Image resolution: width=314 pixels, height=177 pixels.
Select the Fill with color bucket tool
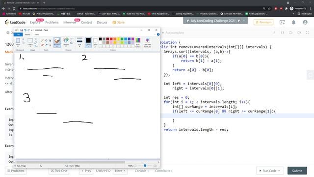click(x=46, y=40)
